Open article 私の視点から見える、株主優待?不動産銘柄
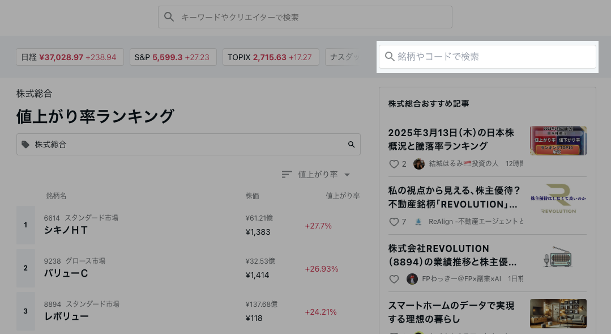The image size is (611, 334). (x=454, y=197)
